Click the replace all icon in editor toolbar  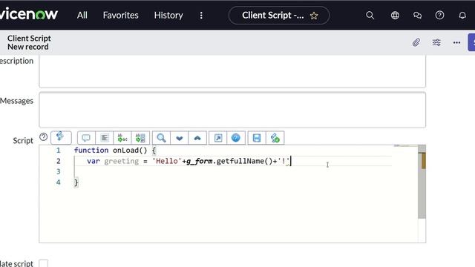[140, 138]
